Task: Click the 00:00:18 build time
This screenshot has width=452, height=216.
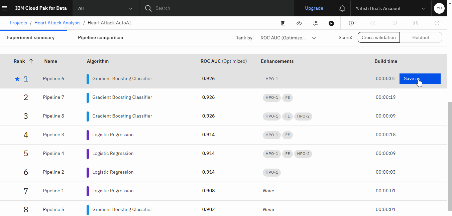Action: (x=385, y=135)
